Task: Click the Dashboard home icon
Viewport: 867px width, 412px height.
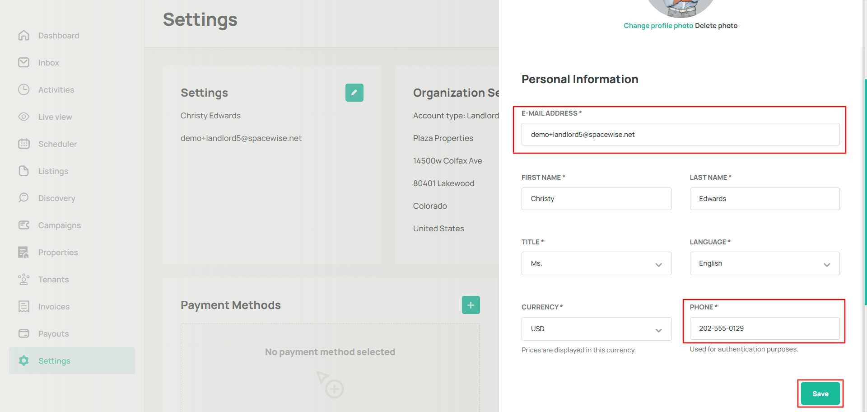Action: click(24, 35)
